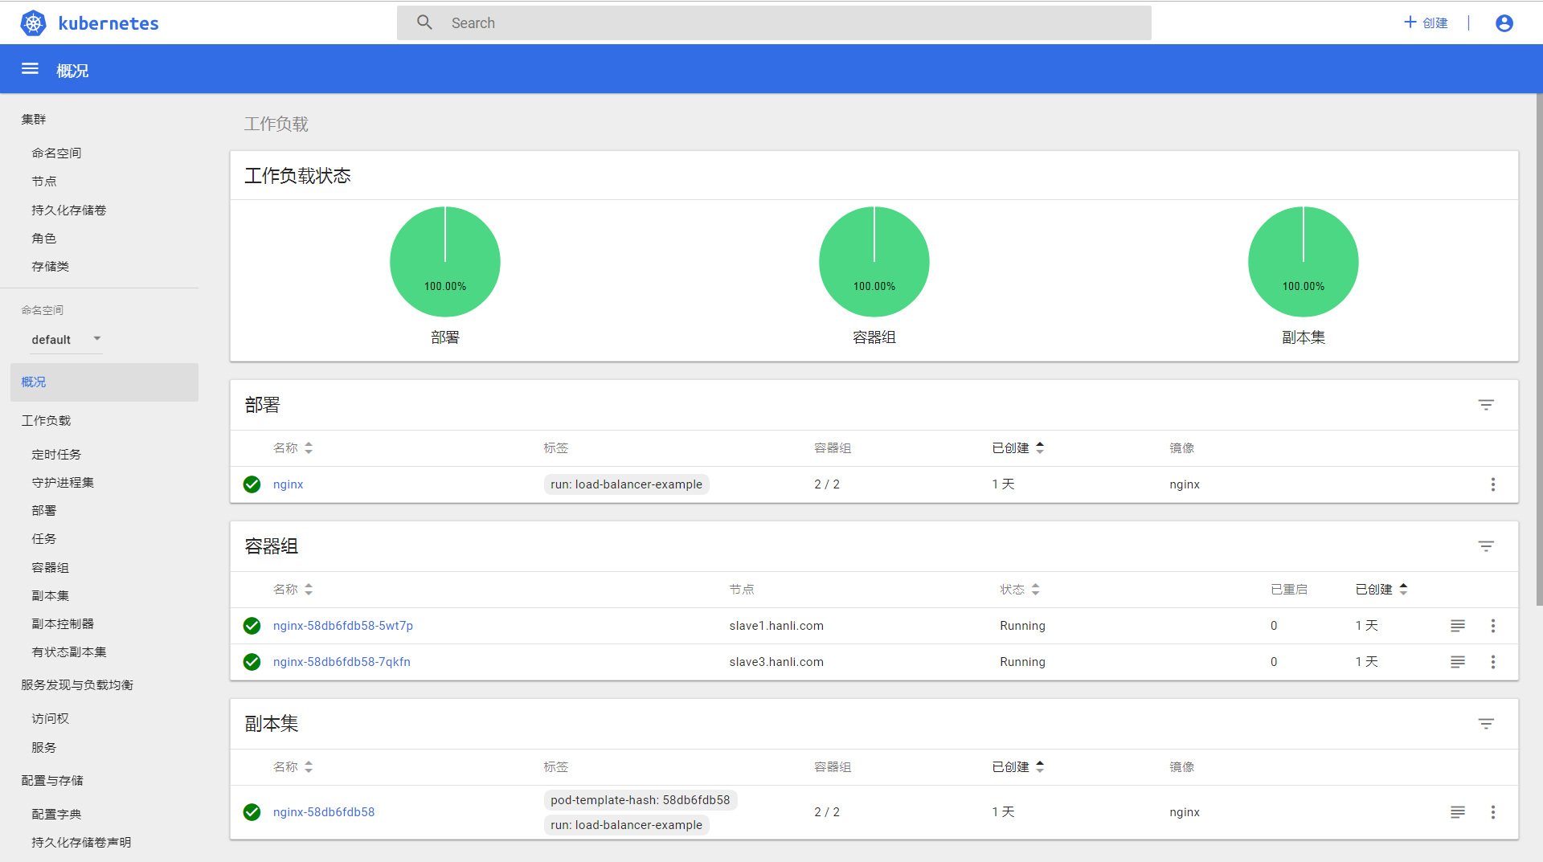
Task: Select 访问权 in sidebar
Action: coord(51,719)
